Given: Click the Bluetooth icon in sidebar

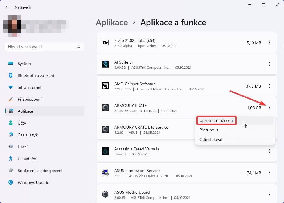Looking at the screenshot, I should click(x=11, y=75).
